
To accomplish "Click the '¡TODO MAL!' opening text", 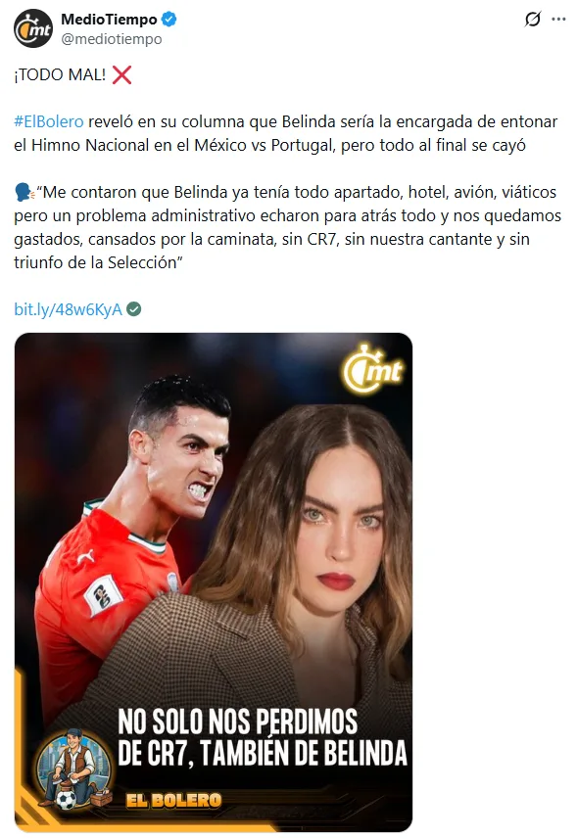I will [x=60, y=75].
